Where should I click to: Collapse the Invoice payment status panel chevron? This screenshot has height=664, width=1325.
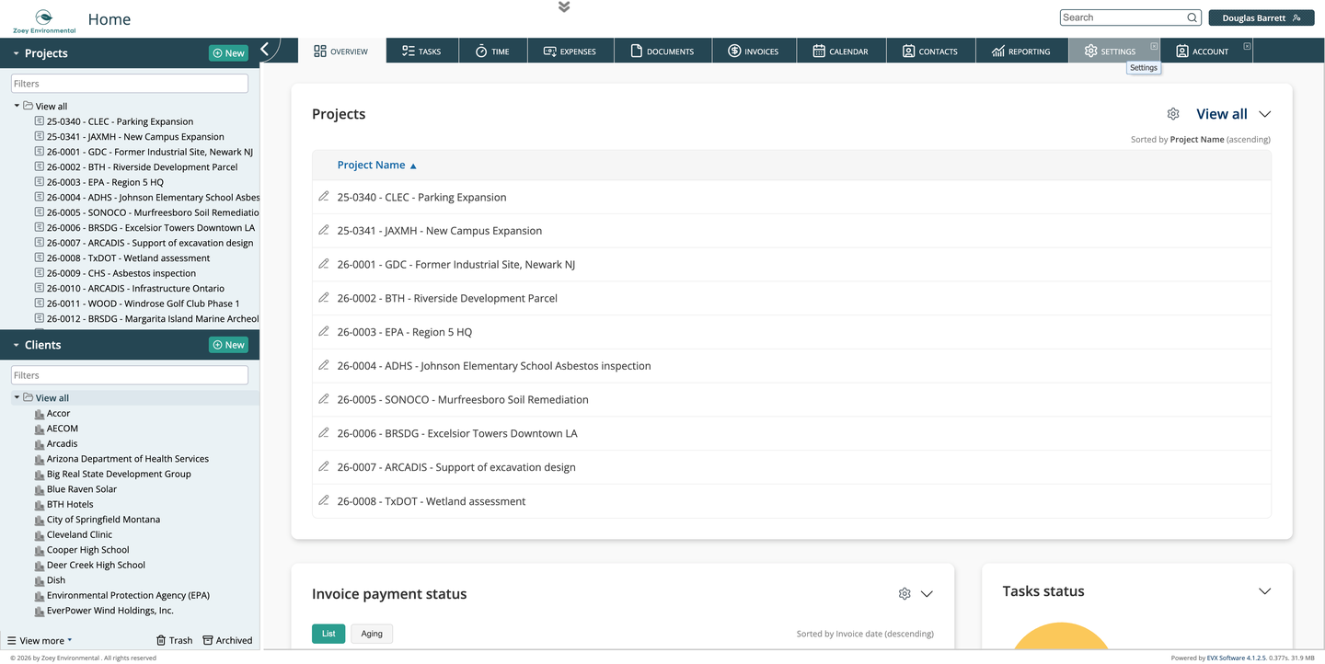pos(927,594)
